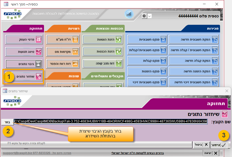
Task: Click שחזור נתונים restore button
Action: pos(24,76)
